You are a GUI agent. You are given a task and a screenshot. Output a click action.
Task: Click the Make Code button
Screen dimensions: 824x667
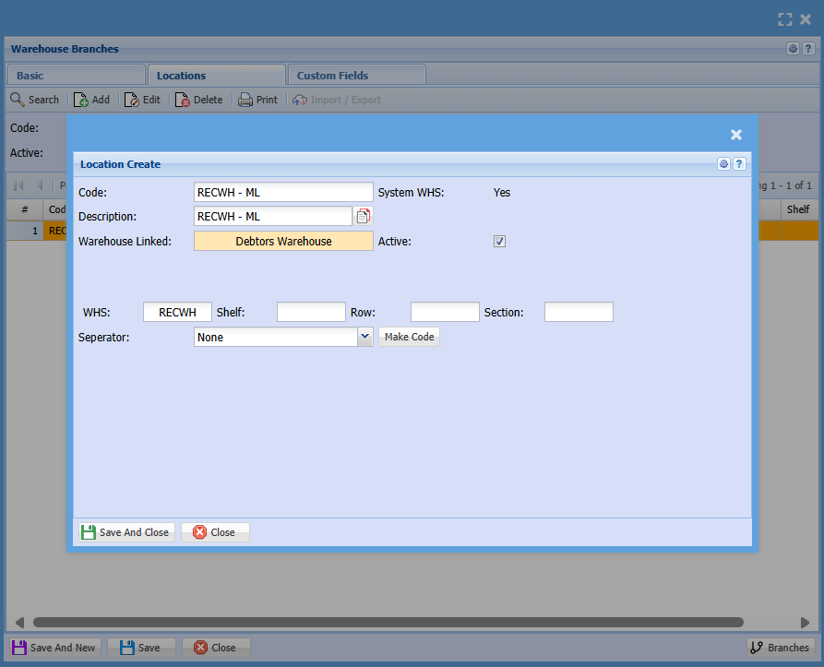tap(409, 338)
